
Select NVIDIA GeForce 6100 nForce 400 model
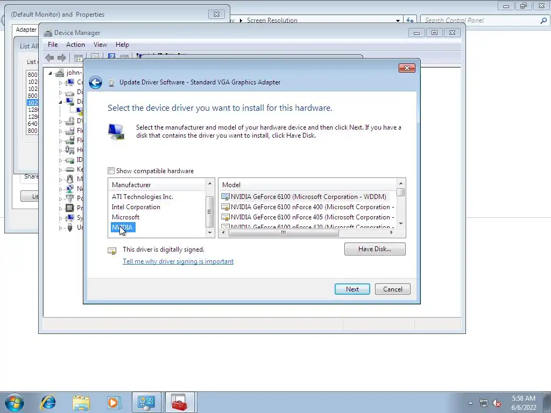tap(308, 207)
